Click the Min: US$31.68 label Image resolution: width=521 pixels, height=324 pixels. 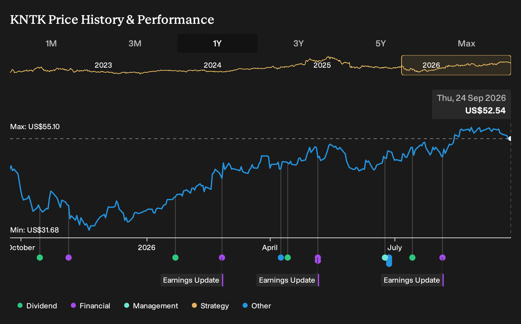click(34, 230)
